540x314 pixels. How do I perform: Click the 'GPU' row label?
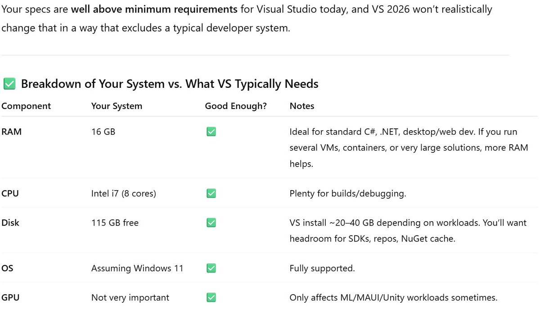(10, 297)
